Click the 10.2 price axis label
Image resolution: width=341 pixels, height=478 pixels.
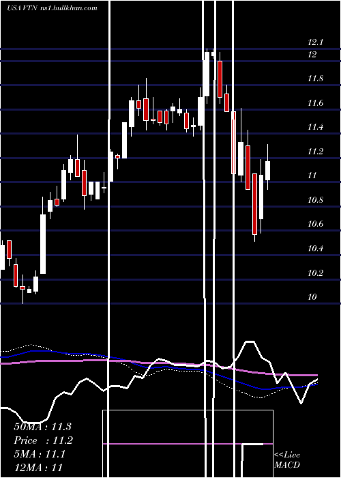coord(315,272)
